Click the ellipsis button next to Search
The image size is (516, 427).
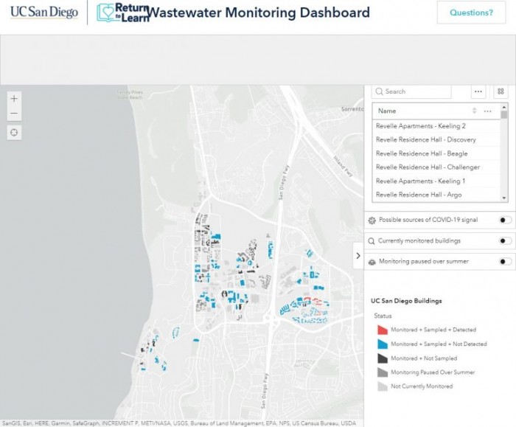tap(478, 91)
